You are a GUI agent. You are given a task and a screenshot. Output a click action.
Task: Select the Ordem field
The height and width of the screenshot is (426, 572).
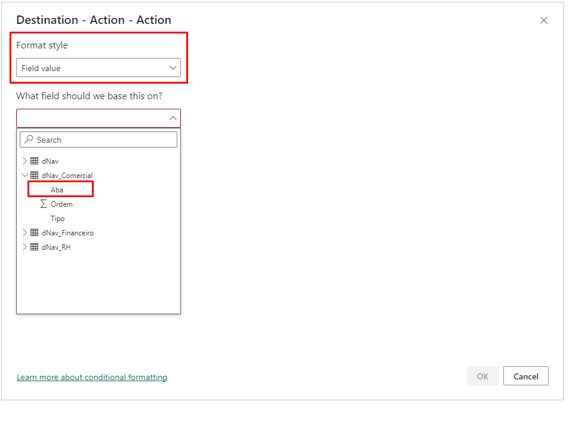coord(61,204)
